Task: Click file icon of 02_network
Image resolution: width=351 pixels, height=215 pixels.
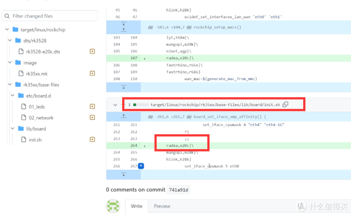Action: [x=24, y=117]
